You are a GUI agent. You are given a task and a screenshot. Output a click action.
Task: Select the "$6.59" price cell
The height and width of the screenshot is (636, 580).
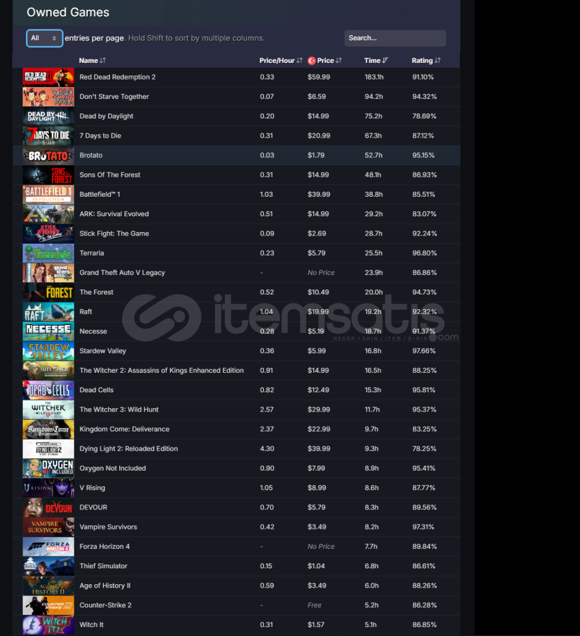tap(317, 97)
